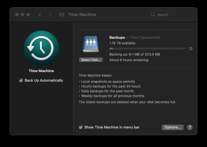
Task: Click the red close window button
Action: click(x=17, y=15)
